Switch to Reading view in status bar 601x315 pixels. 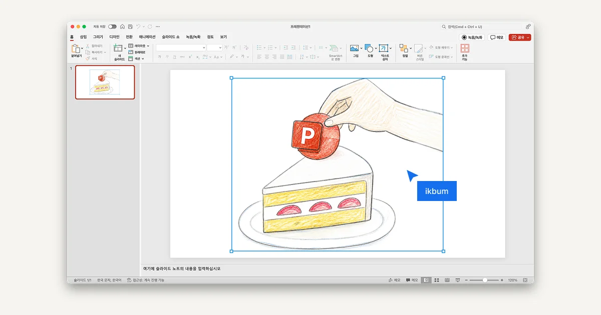[447, 280]
